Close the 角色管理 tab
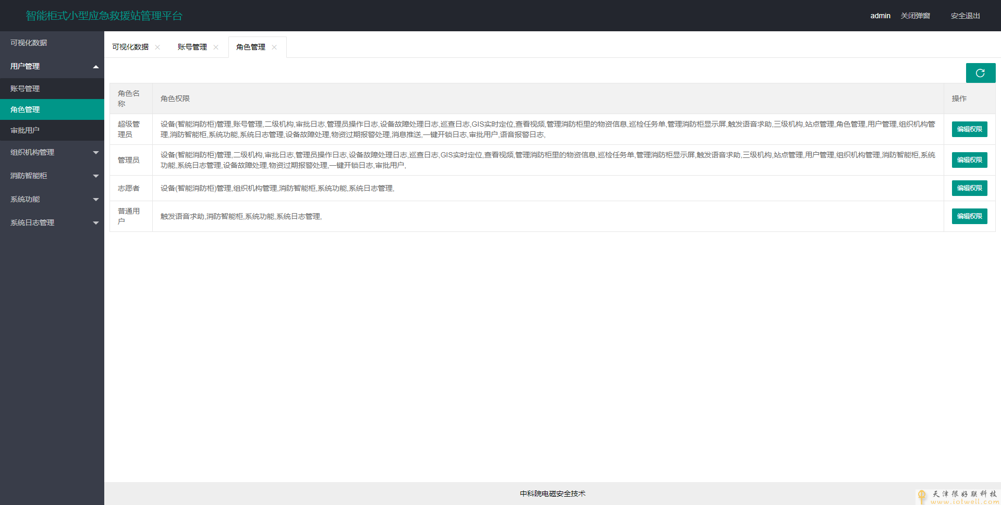 274,47
